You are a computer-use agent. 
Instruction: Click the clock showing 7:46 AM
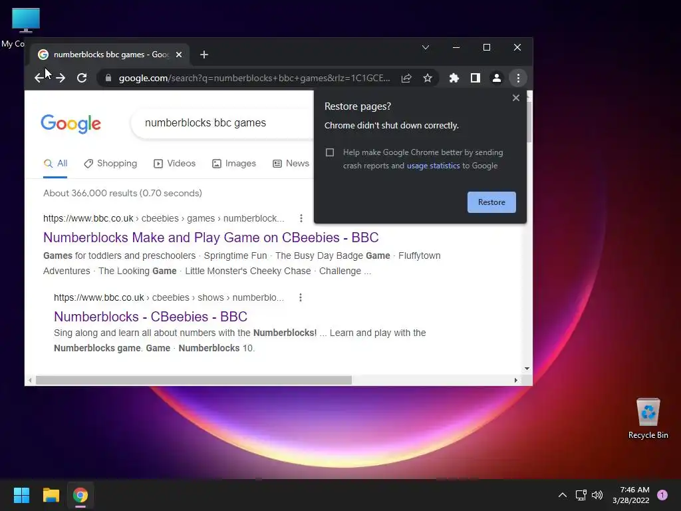click(631, 495)
